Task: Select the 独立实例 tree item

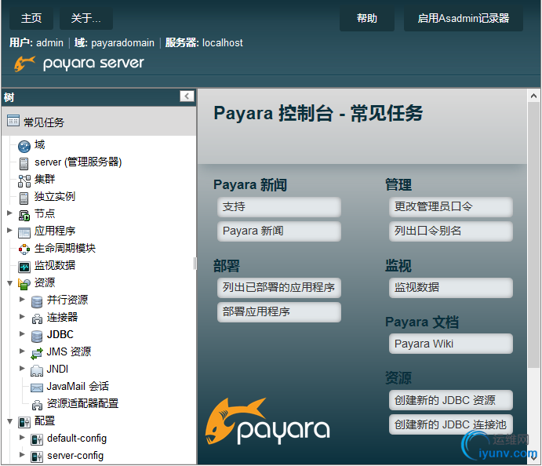Action: tap(55, 196)
